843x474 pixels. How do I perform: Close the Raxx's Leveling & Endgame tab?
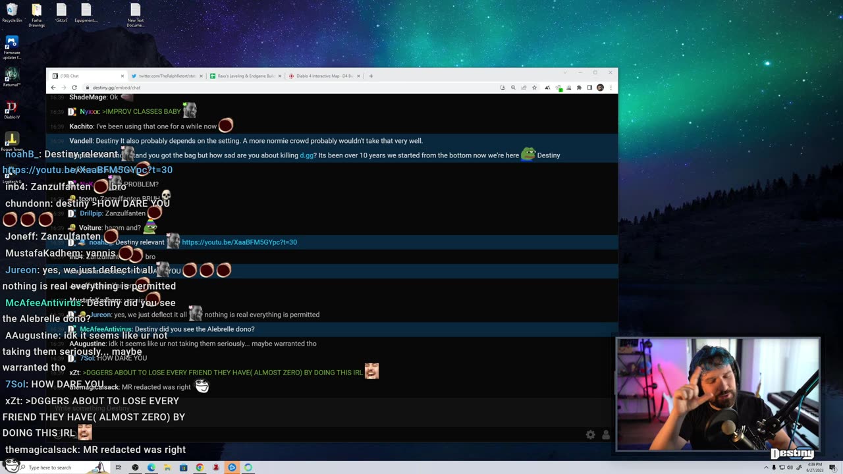click(x=279, y=76)
